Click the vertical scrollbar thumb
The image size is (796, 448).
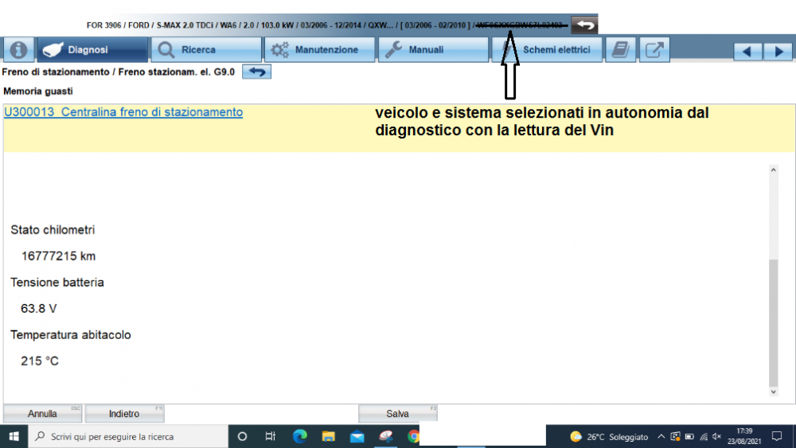[x=773, y=323]
